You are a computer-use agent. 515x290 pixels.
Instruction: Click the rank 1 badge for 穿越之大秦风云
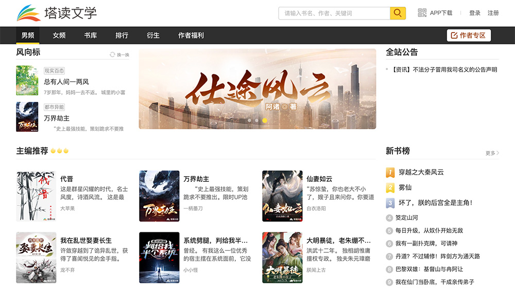point(390,172)
